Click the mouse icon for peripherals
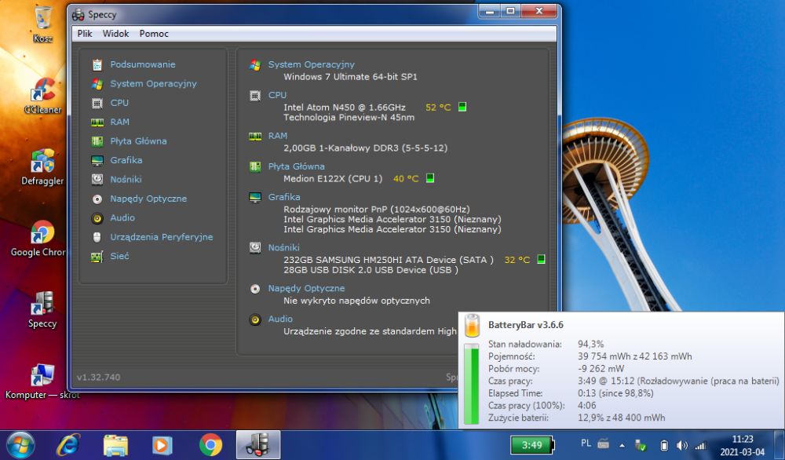Image resolution: width=785 pixels, height=460 pixels. click(x=97, y=237)
